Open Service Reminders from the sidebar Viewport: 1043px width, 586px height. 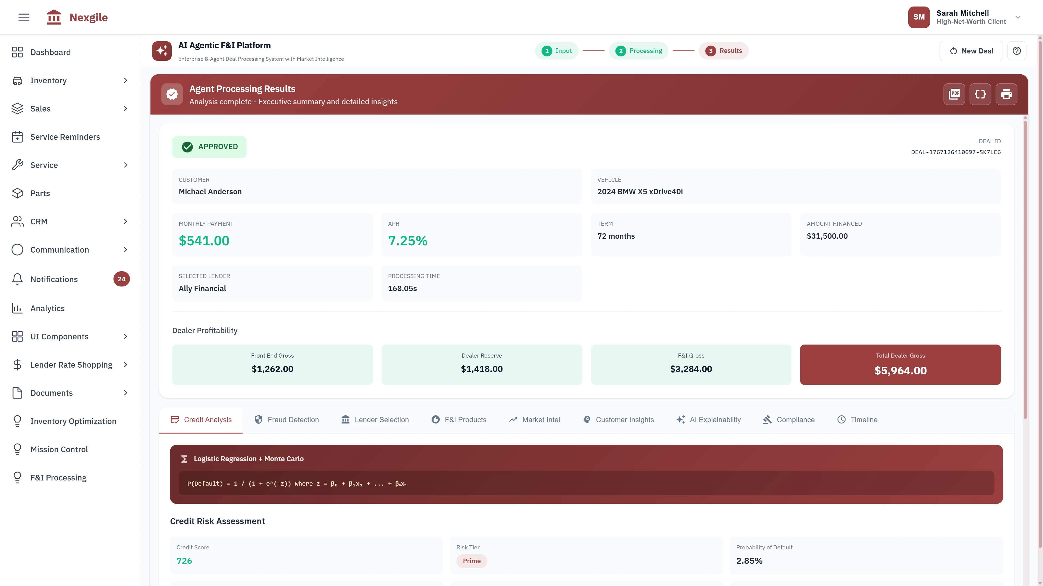coord(65,137)
